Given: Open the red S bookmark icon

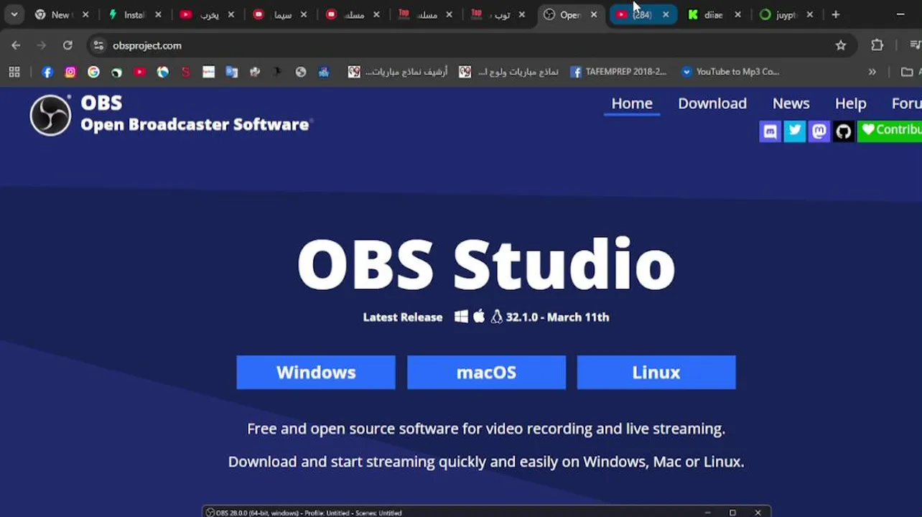Looking at the screenshot, I should (185, 72).
